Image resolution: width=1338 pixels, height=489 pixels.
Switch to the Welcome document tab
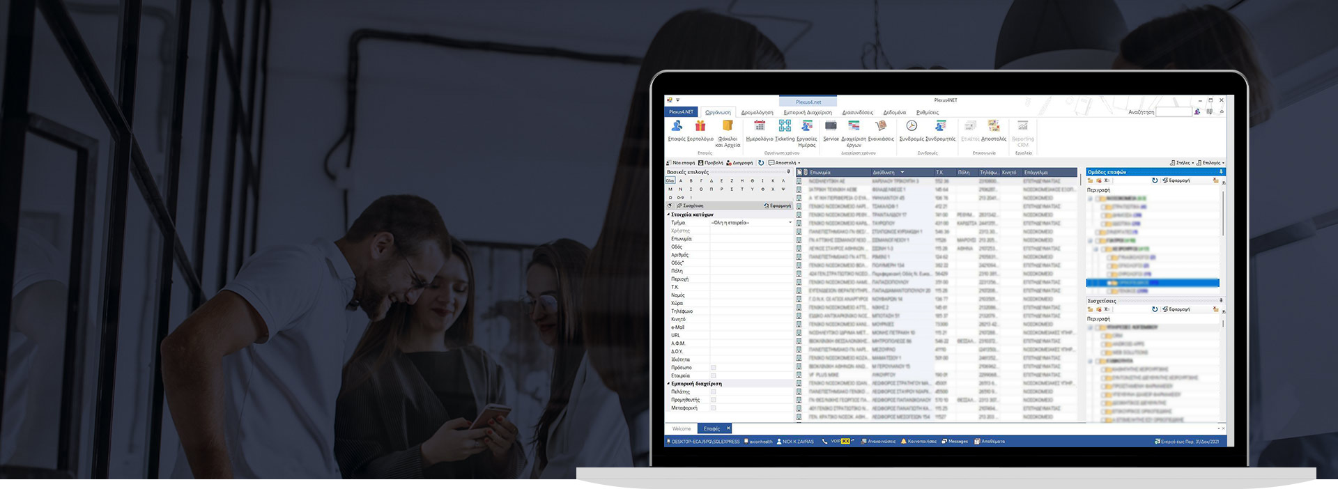point(682,429)
